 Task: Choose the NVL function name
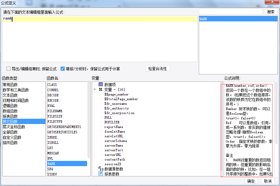tap(67, 158)
